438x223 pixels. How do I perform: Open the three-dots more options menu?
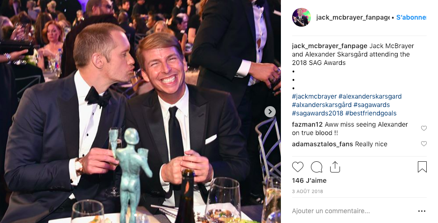422,211
